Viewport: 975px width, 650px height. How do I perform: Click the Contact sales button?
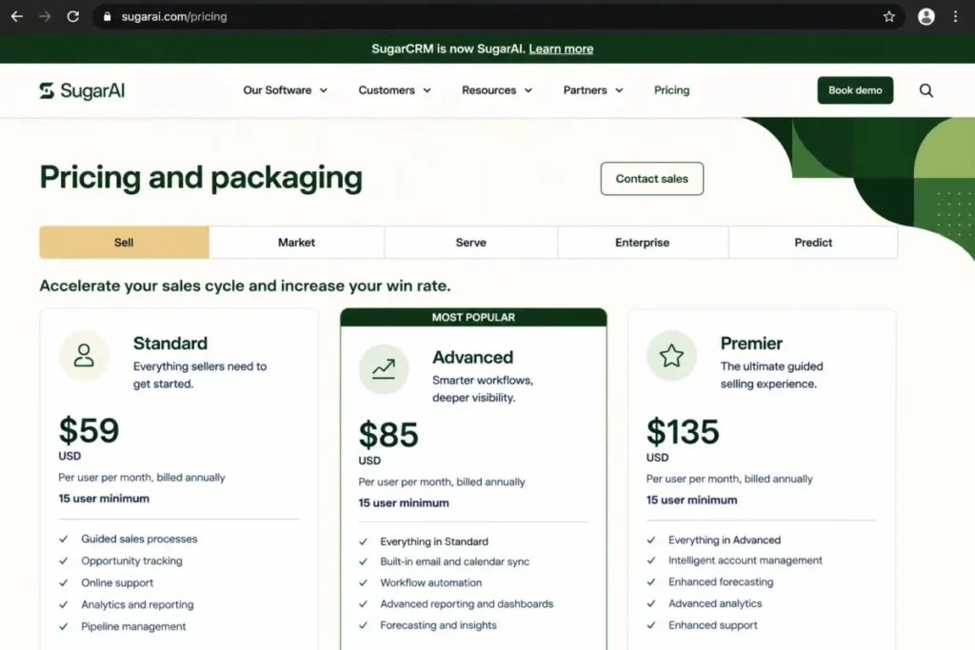pos(651,178)
